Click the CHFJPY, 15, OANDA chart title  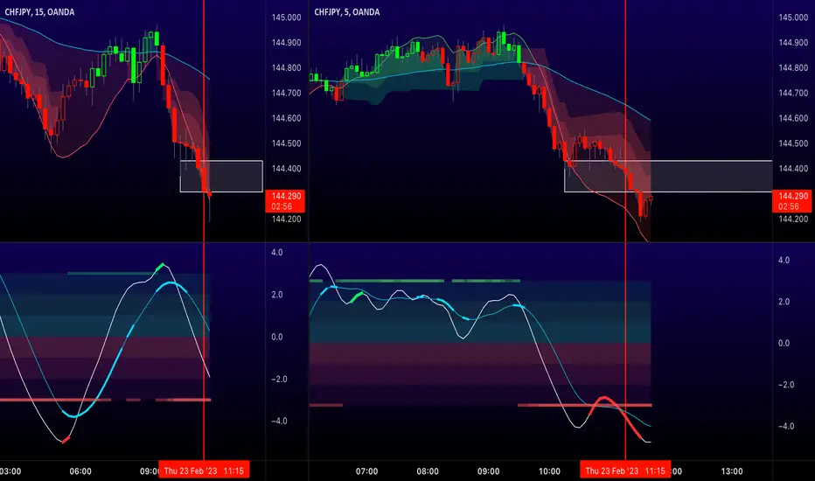coord(39,12)
